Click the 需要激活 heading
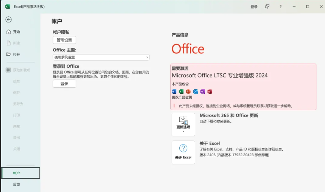Screen dimensions: 325x192 tap(180, 68)
